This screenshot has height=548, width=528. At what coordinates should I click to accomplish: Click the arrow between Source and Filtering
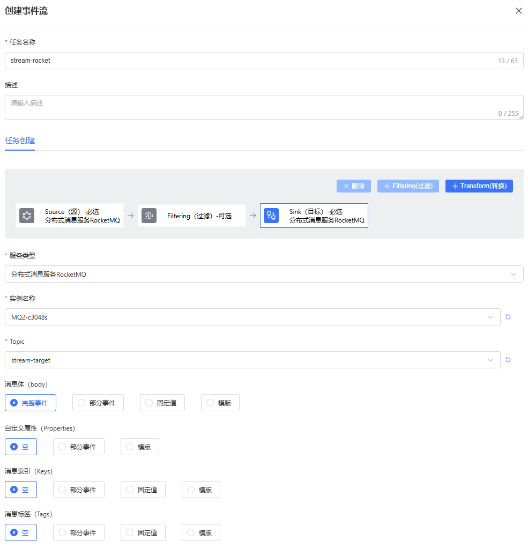(131, 216)
